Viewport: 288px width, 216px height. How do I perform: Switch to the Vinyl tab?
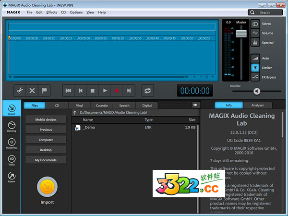pos(79,106)
